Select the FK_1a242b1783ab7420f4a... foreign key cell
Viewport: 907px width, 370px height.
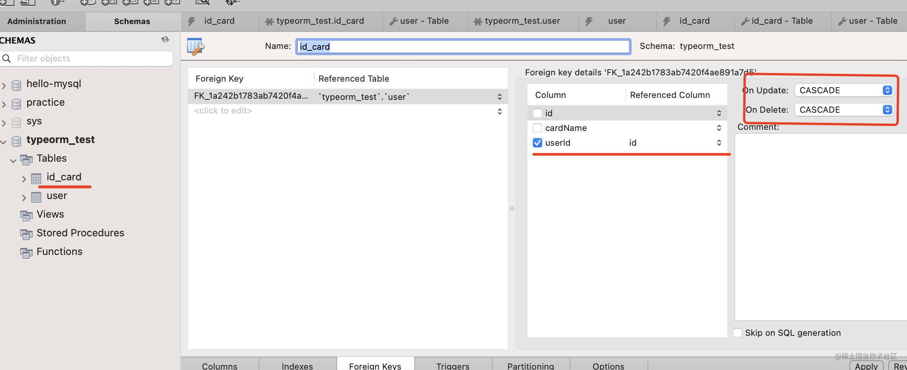click(251, 96)
